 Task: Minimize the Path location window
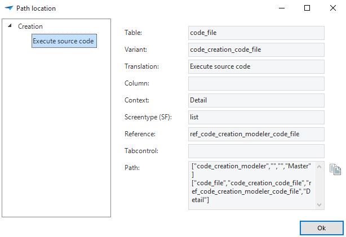coord(281,8)
